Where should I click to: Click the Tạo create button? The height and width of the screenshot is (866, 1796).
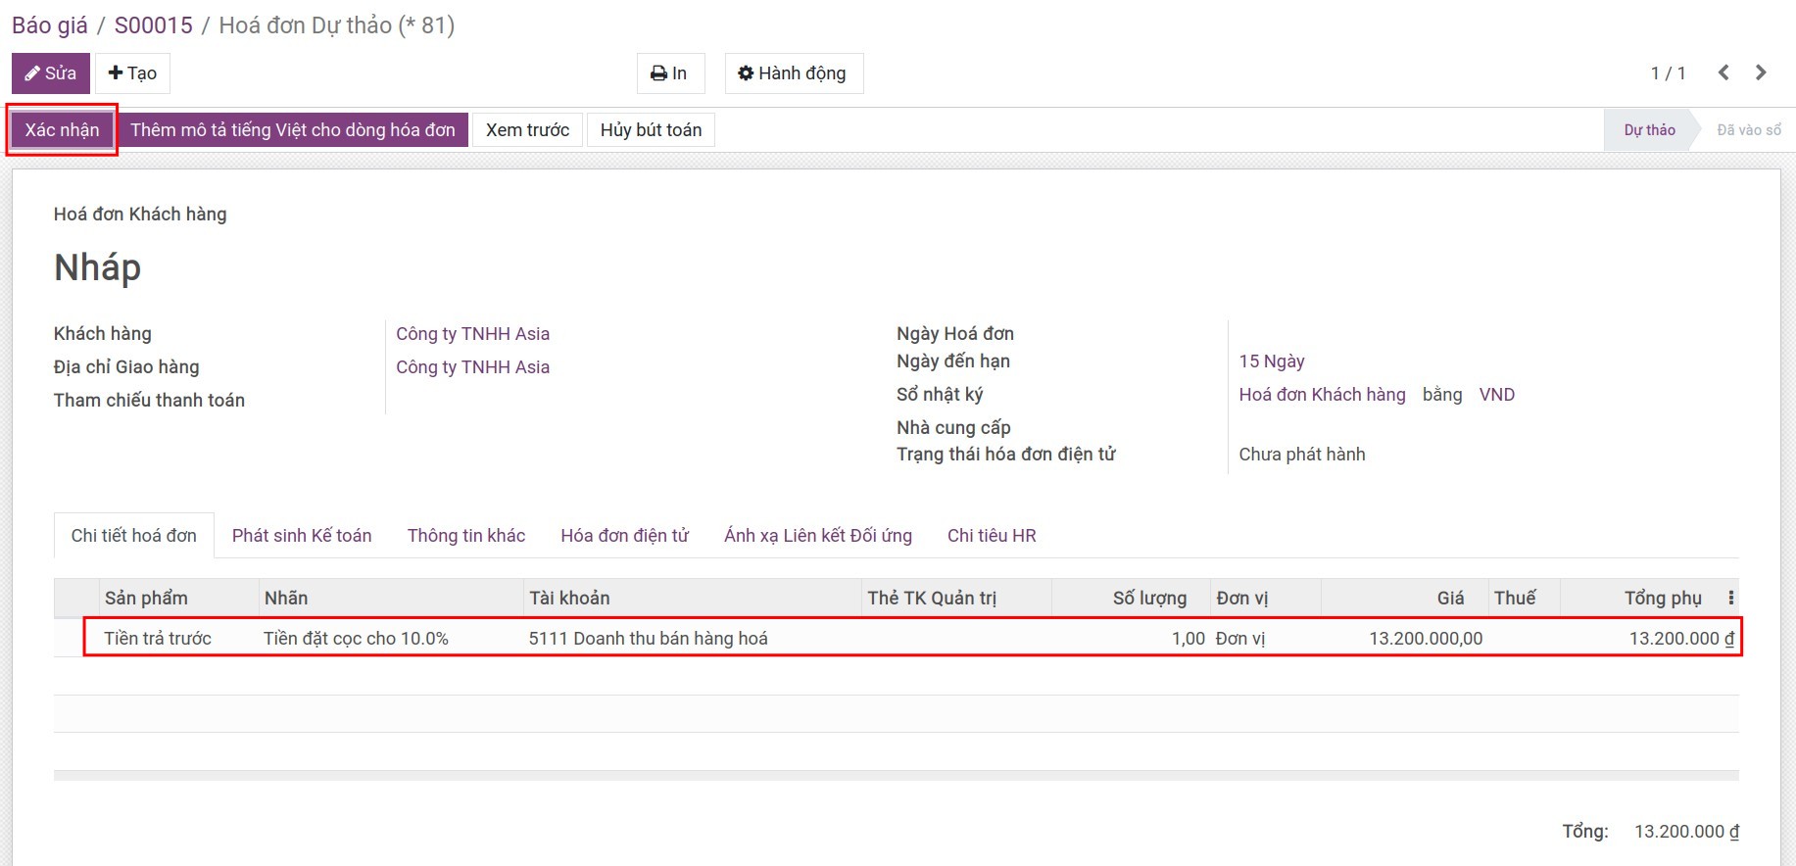pos(132,73)
